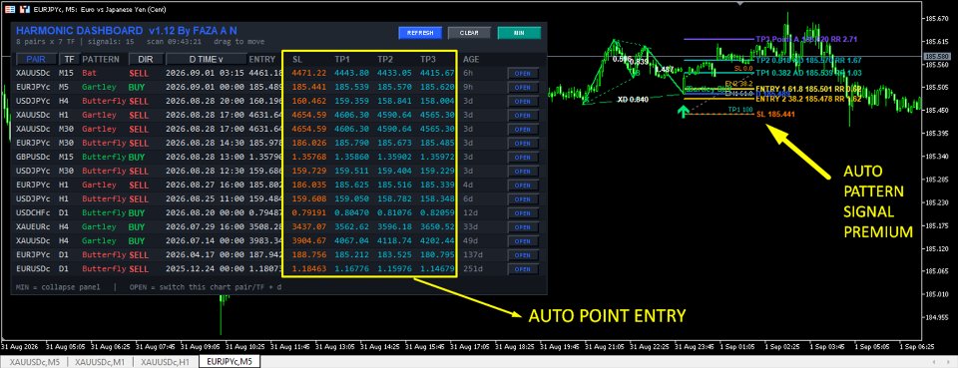Open the GBPUSDc M15 Butterfly signal
The height and width of the screenshot is (368, 958).
[x=522, y=157]
